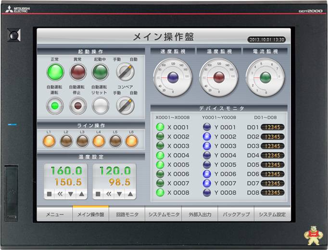Image resolution: width=328 pixels, height=250 pixels.
Task: Click the date-time display 2013.10.01 13:30
Action: pyautogui.click(x=267, y=40)
